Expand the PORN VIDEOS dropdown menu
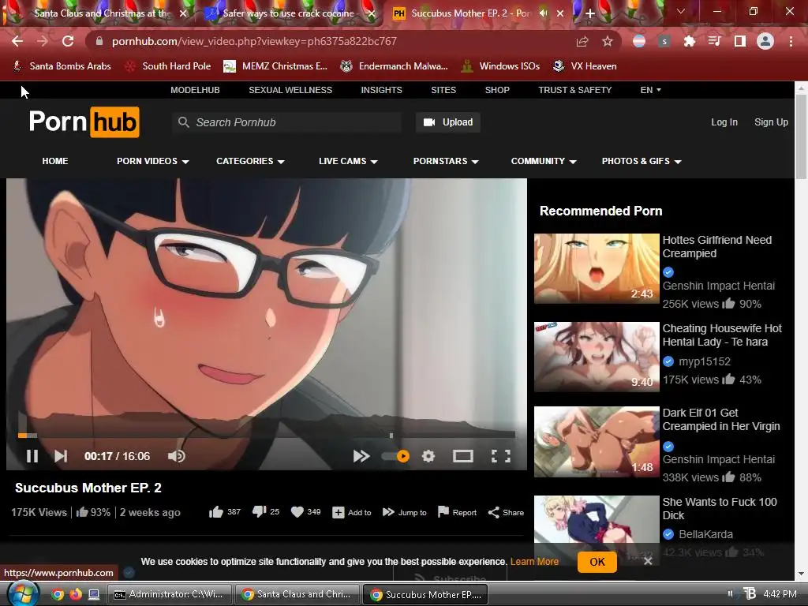Image resolution: width=808 pixels, height=606 pixels. 153,161
